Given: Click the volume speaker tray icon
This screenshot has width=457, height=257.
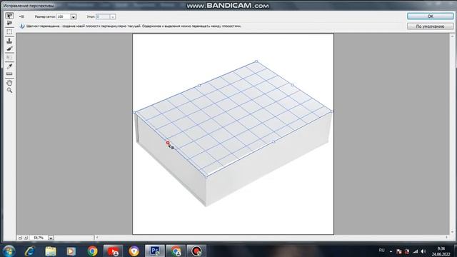Looking at the screenshot, I should 423,251.
